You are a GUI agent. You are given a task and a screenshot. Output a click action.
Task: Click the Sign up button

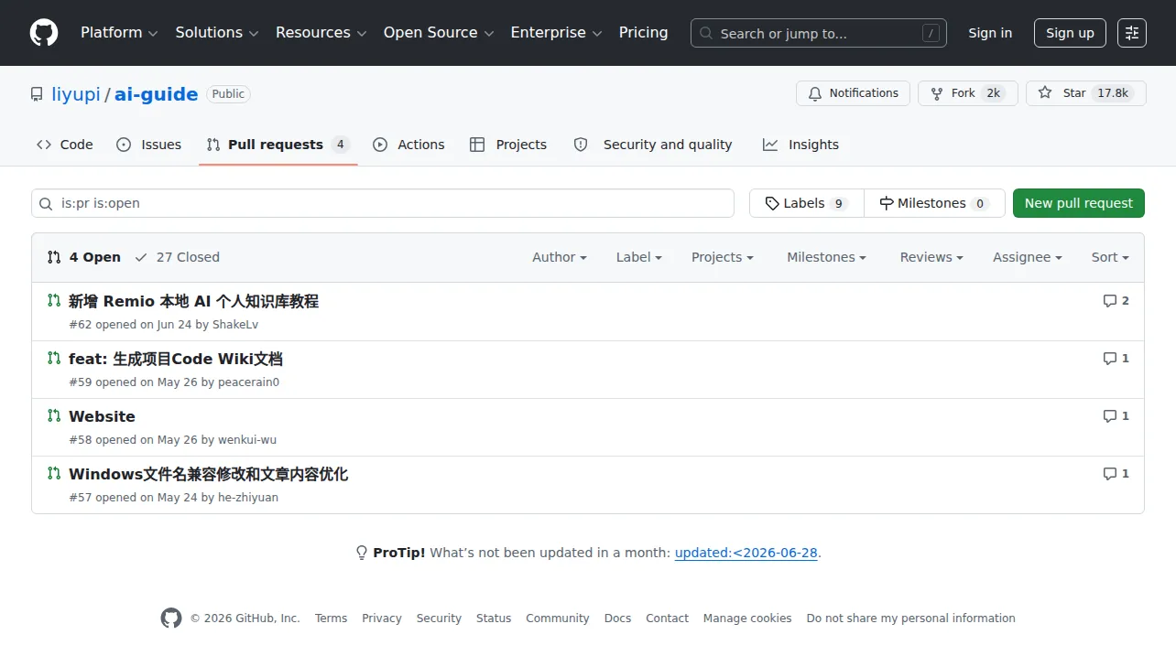[1071, 33]
